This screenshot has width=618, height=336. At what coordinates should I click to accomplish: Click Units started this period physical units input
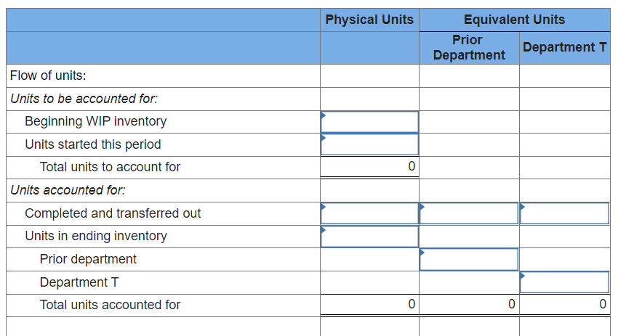369,144
